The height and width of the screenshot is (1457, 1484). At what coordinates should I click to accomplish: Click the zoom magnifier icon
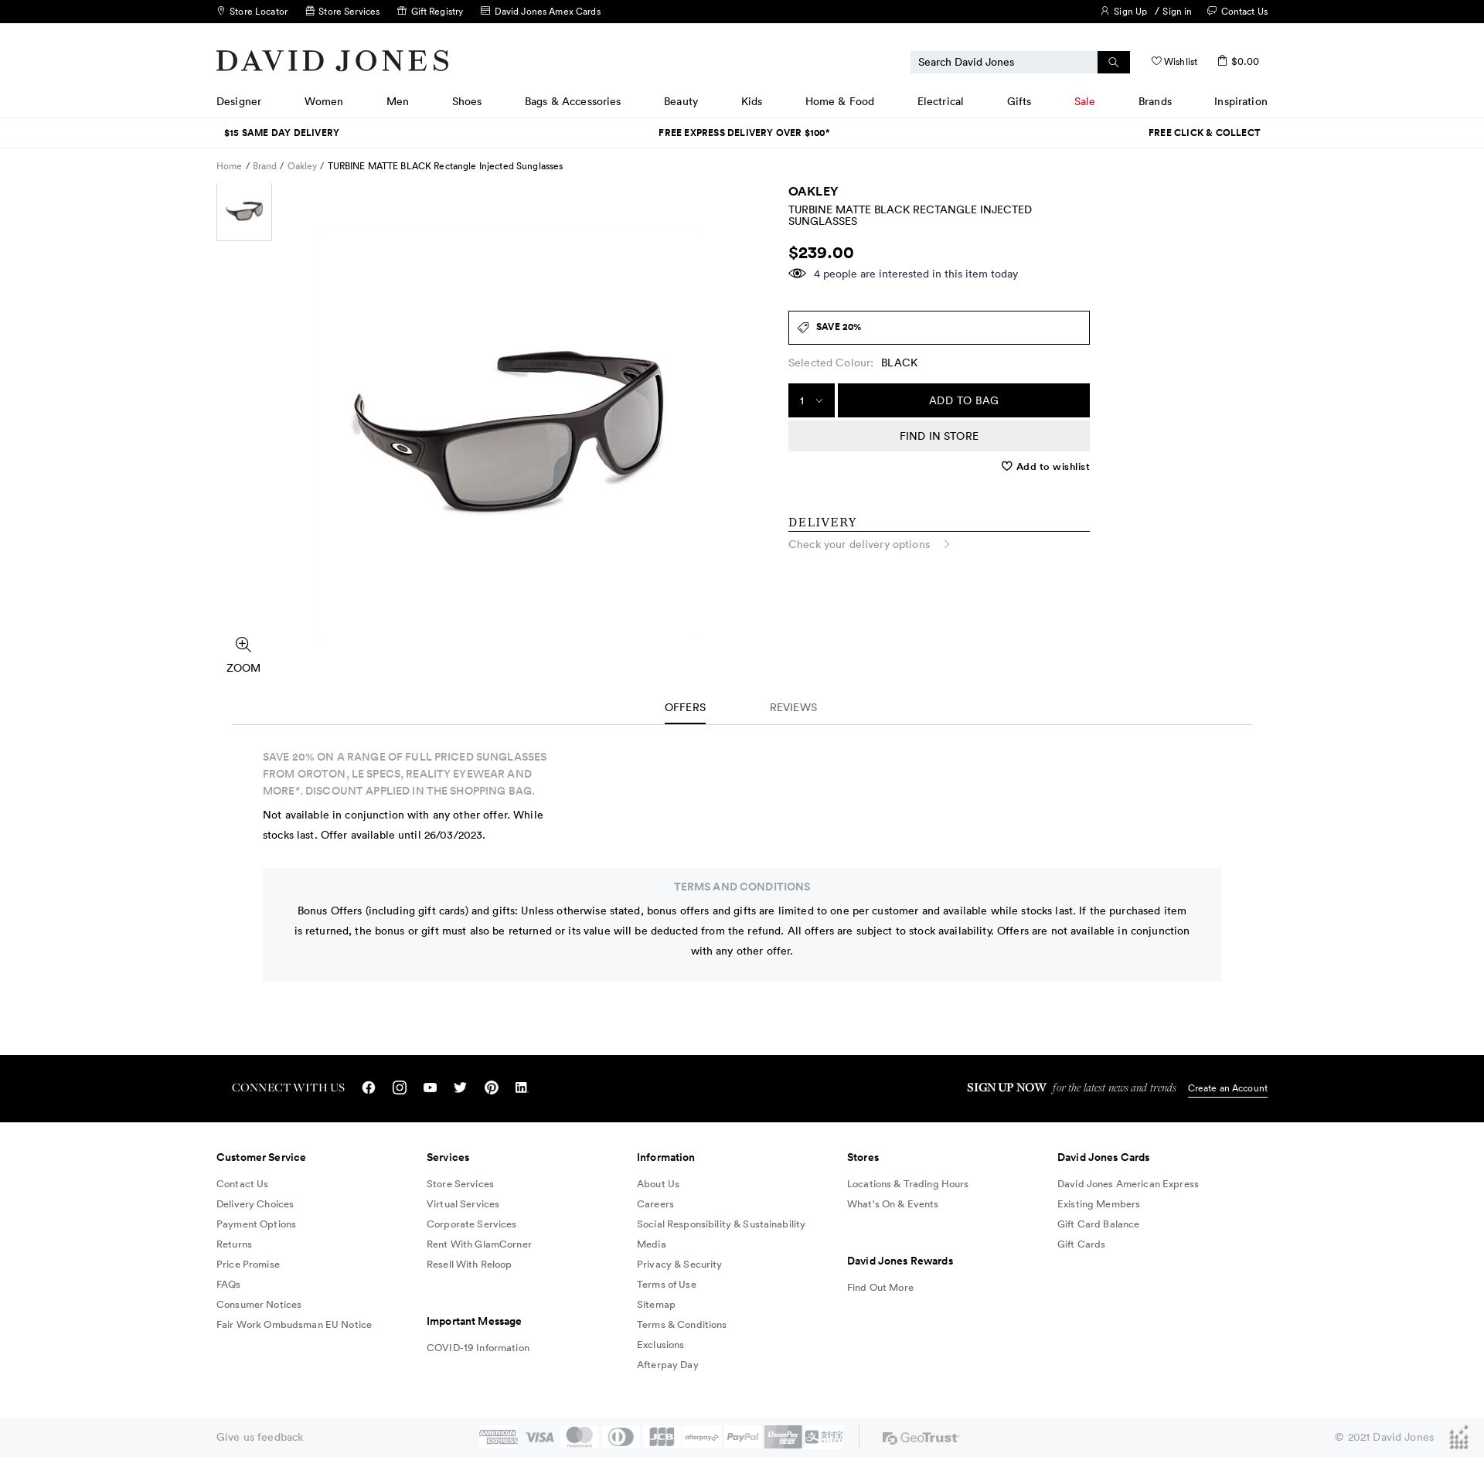pyautogui.click(x=243, y=645)
